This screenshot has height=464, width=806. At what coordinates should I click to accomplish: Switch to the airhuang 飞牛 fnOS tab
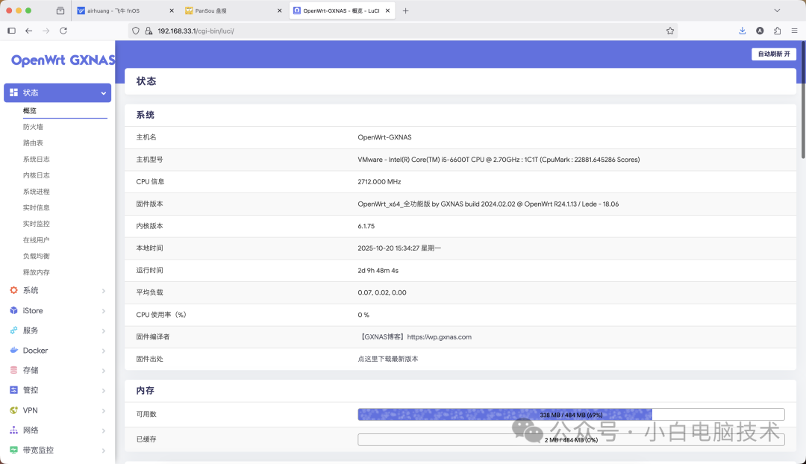pyautogui.click(x=126, y=10)
